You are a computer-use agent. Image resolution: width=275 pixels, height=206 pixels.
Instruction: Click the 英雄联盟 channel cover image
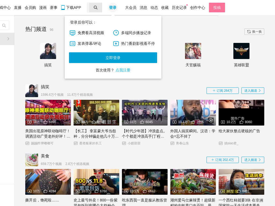[241, 51]
